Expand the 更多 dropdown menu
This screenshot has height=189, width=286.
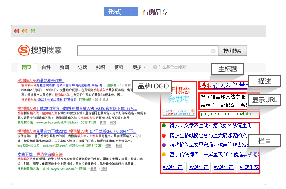point(139,67)
